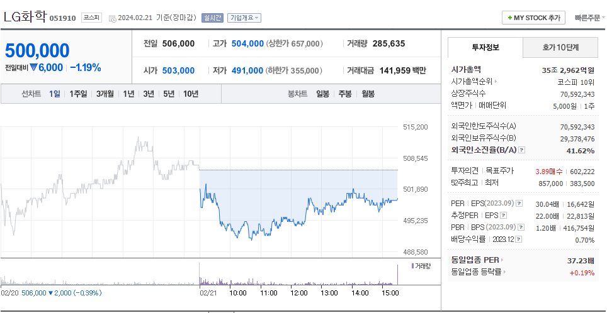This screenshot has width=607, height=313.
Task: Select the 1일 line chart period
Action: point(55,94)
